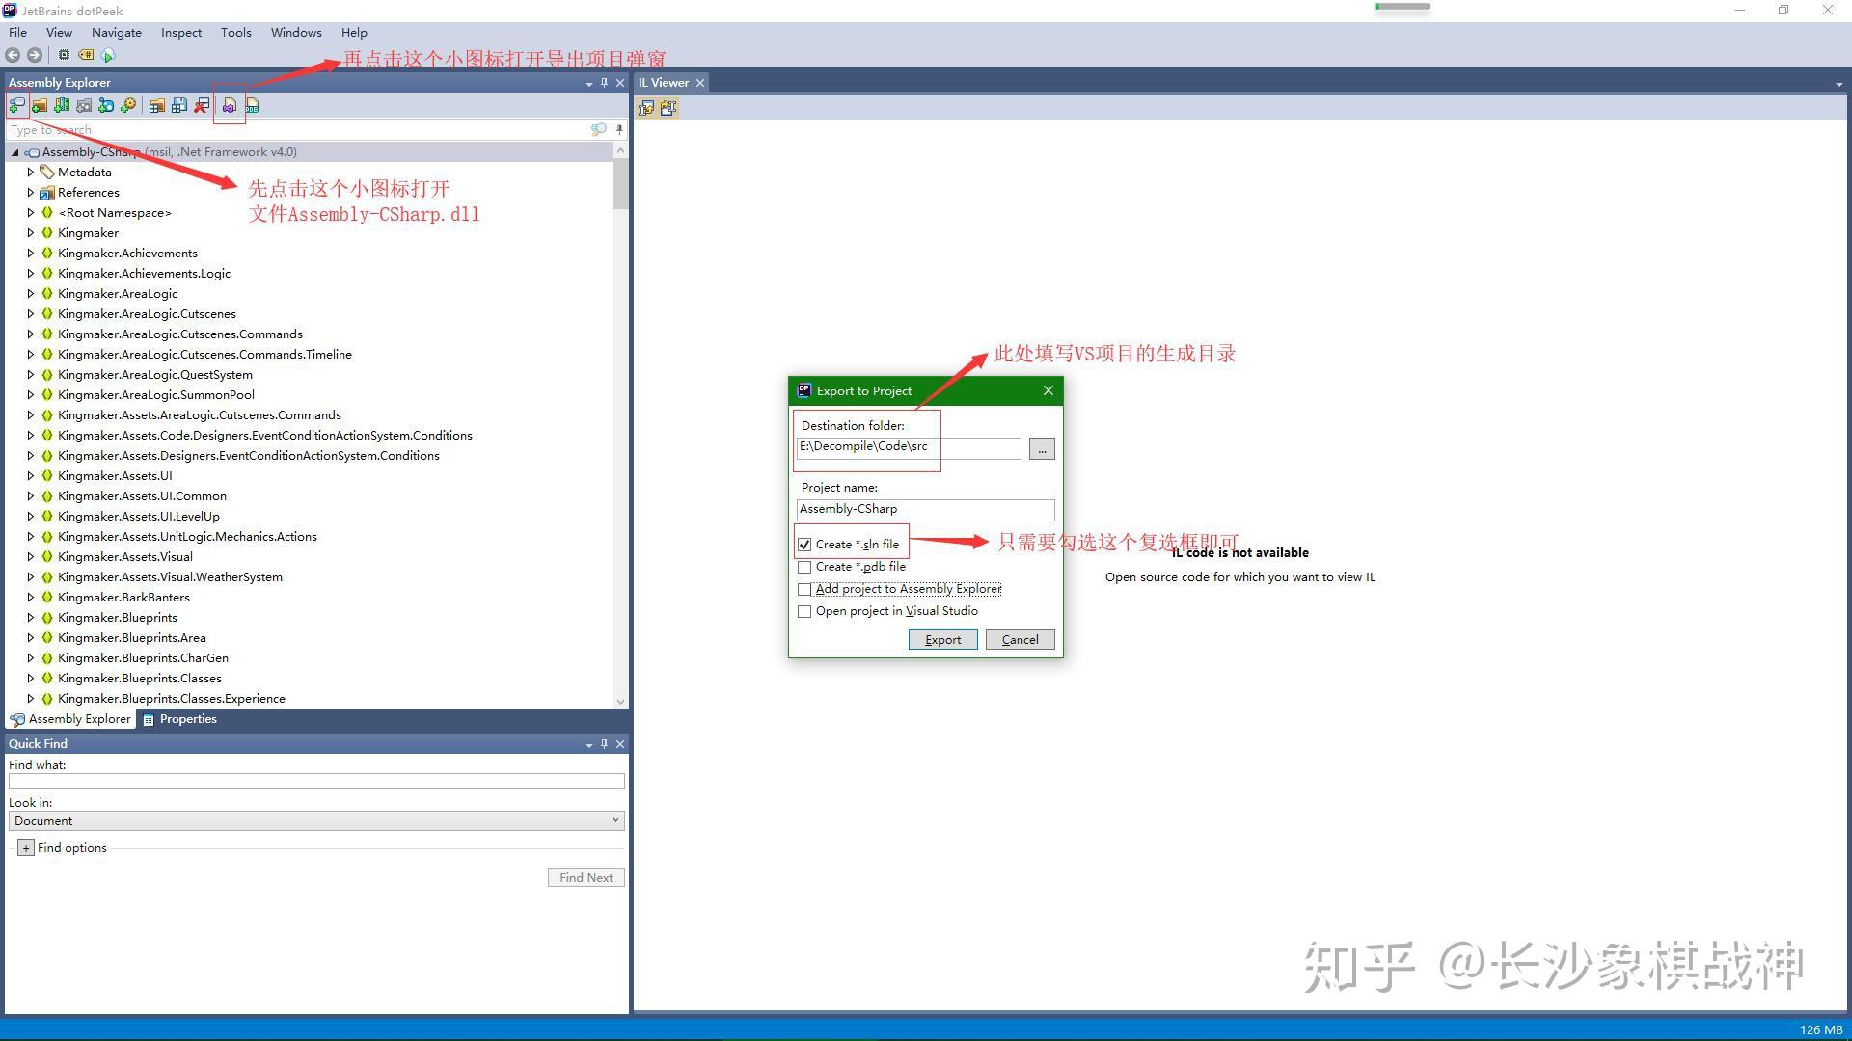Expand the References node
The image size is (1852, 1041).
tap(31, 193)
